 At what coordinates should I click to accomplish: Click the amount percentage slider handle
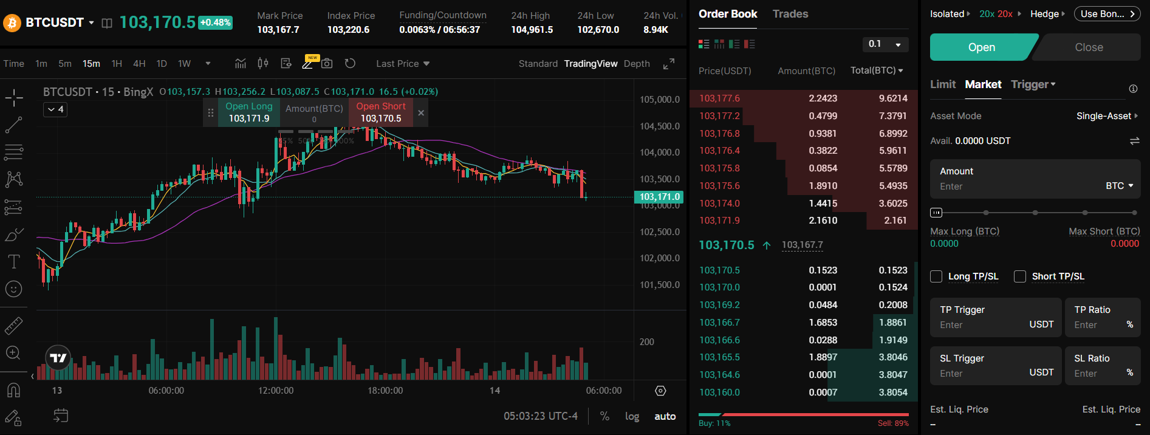coord(936,213)
